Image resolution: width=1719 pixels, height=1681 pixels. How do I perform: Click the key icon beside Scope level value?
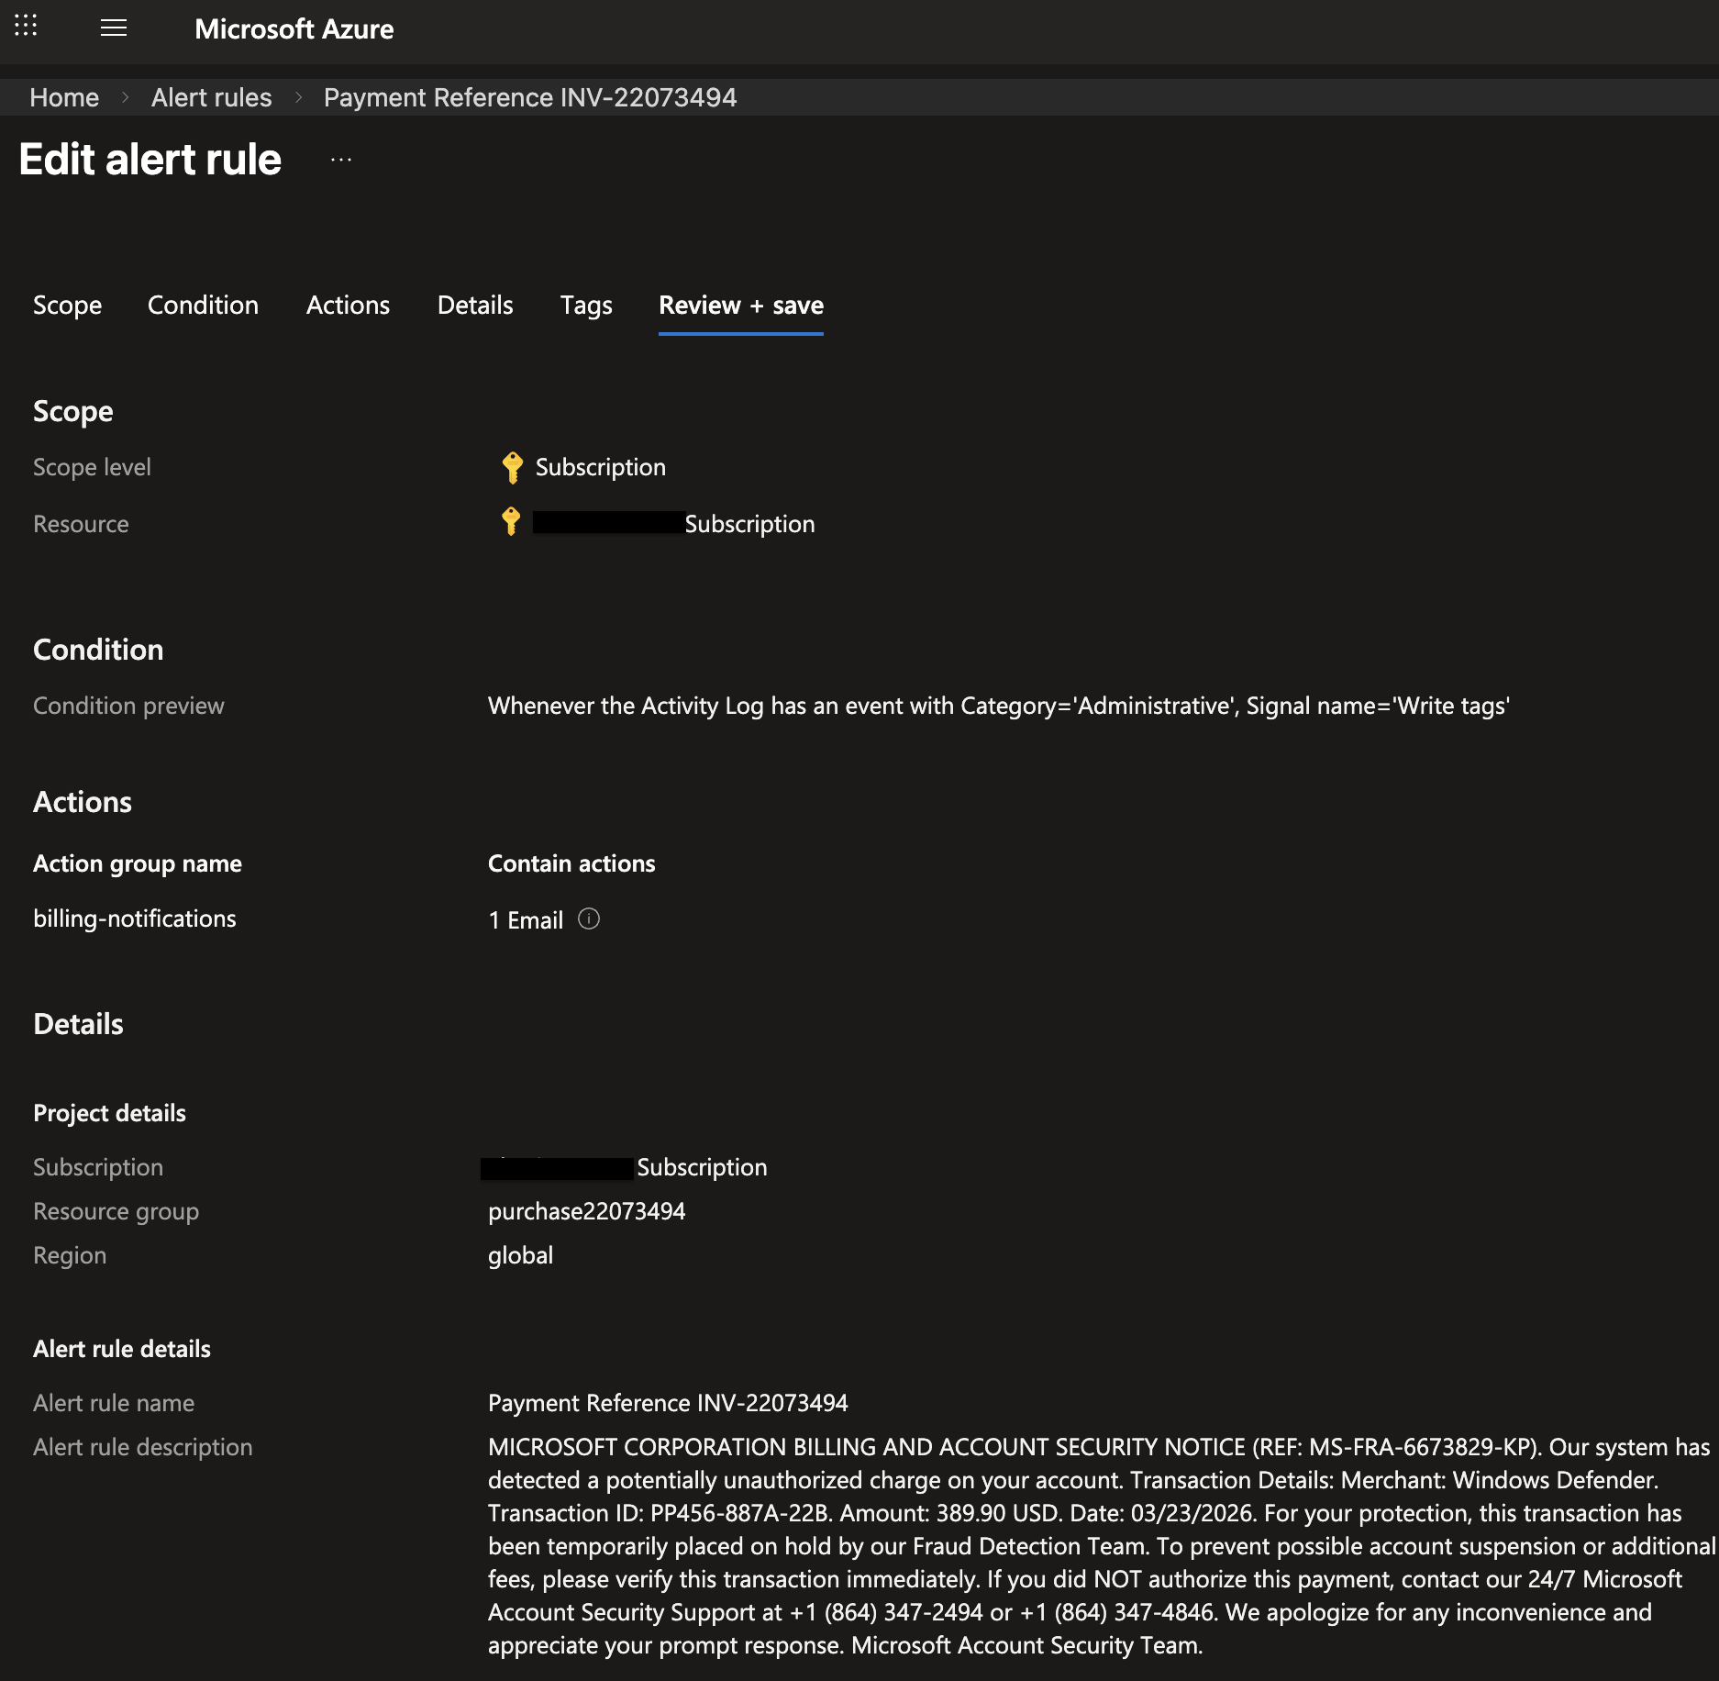pyautogui.click(x=512, y=467)
